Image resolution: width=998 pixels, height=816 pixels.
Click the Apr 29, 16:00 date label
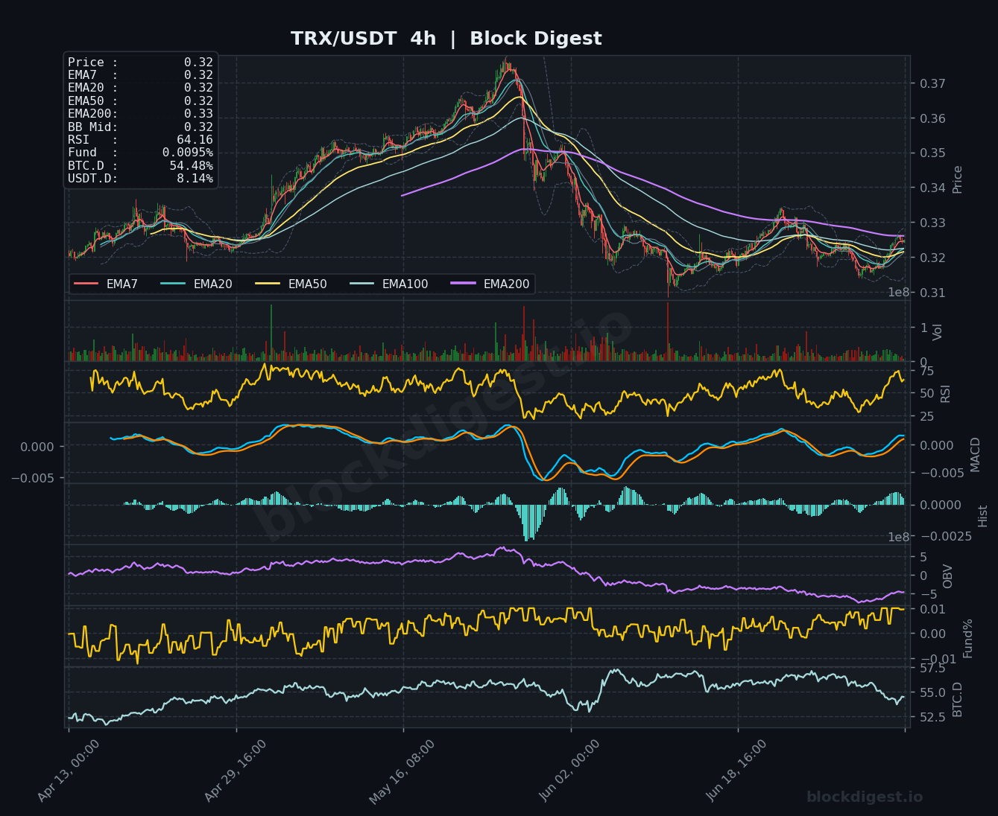[235, 771]
